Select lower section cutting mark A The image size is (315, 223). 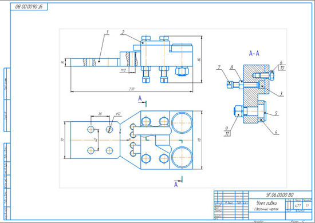[176, 184]
